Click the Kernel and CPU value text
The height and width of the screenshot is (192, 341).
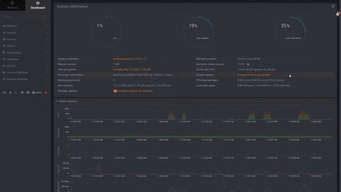pyautogui.click(x=256, y=69)
